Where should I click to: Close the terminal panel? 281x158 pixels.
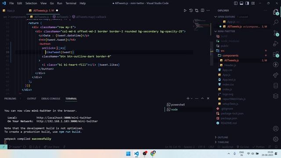(208, 98)
